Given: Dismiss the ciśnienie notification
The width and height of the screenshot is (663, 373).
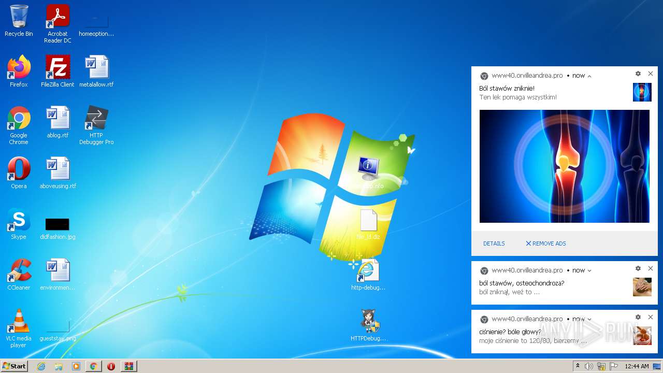Looking at the screenshot, I should [651, 317].
